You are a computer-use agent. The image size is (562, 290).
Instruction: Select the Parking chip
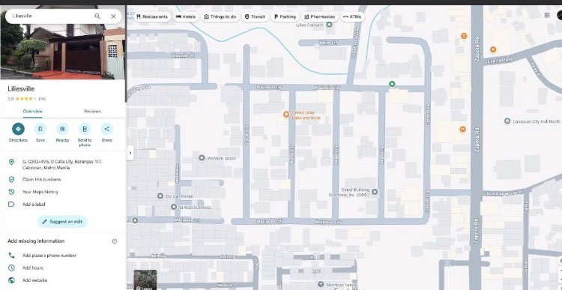(285, 16)
